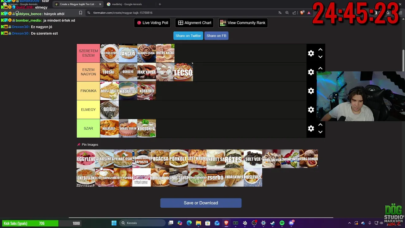The image size is (405, 228).
Task: Select the HALASZLE image in SZAR tier
Action: (x=109, y=128)
